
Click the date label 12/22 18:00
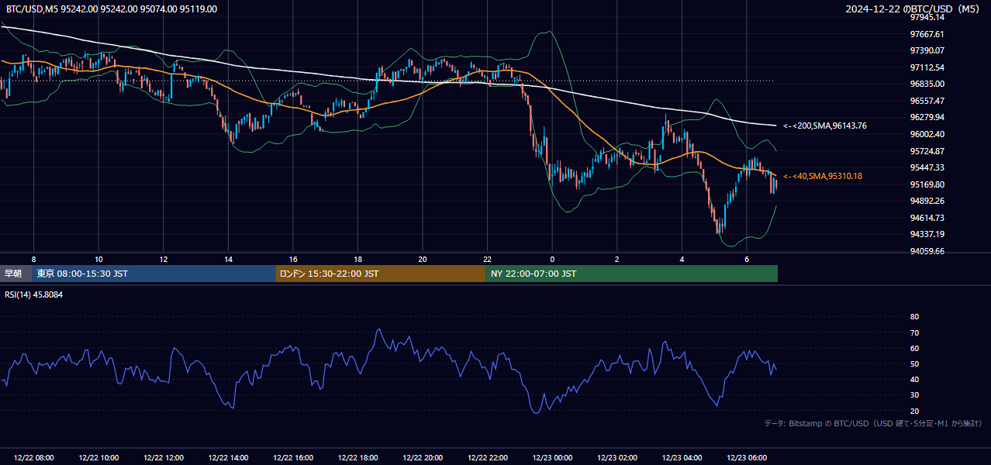(358, 458)
